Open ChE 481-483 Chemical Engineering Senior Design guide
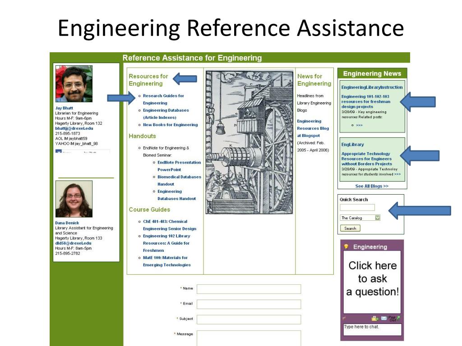 click(x=170, y=225)
